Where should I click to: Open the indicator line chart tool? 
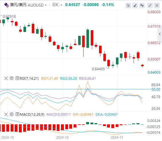point(128,5)
